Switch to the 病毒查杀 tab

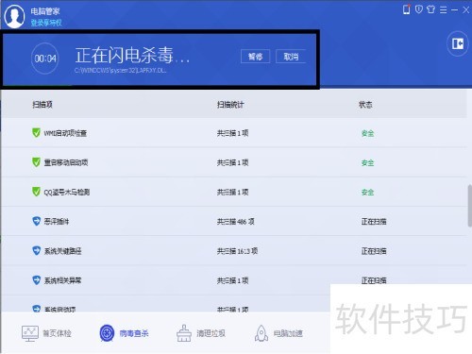(124, 333)
